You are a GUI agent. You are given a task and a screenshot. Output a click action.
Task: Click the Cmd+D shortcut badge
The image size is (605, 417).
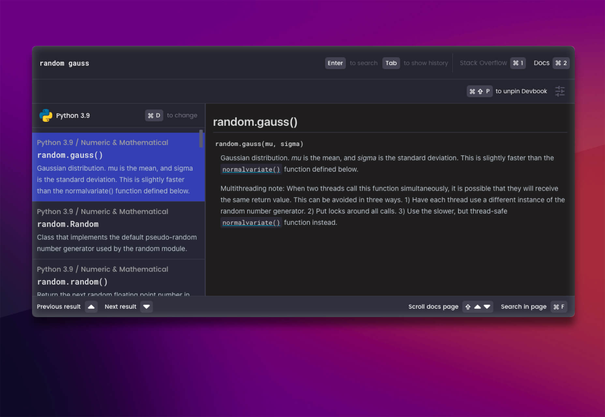click(x=154, y=115)
